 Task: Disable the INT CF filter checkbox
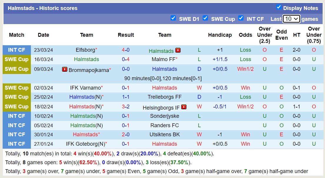[x=241, y=18]
